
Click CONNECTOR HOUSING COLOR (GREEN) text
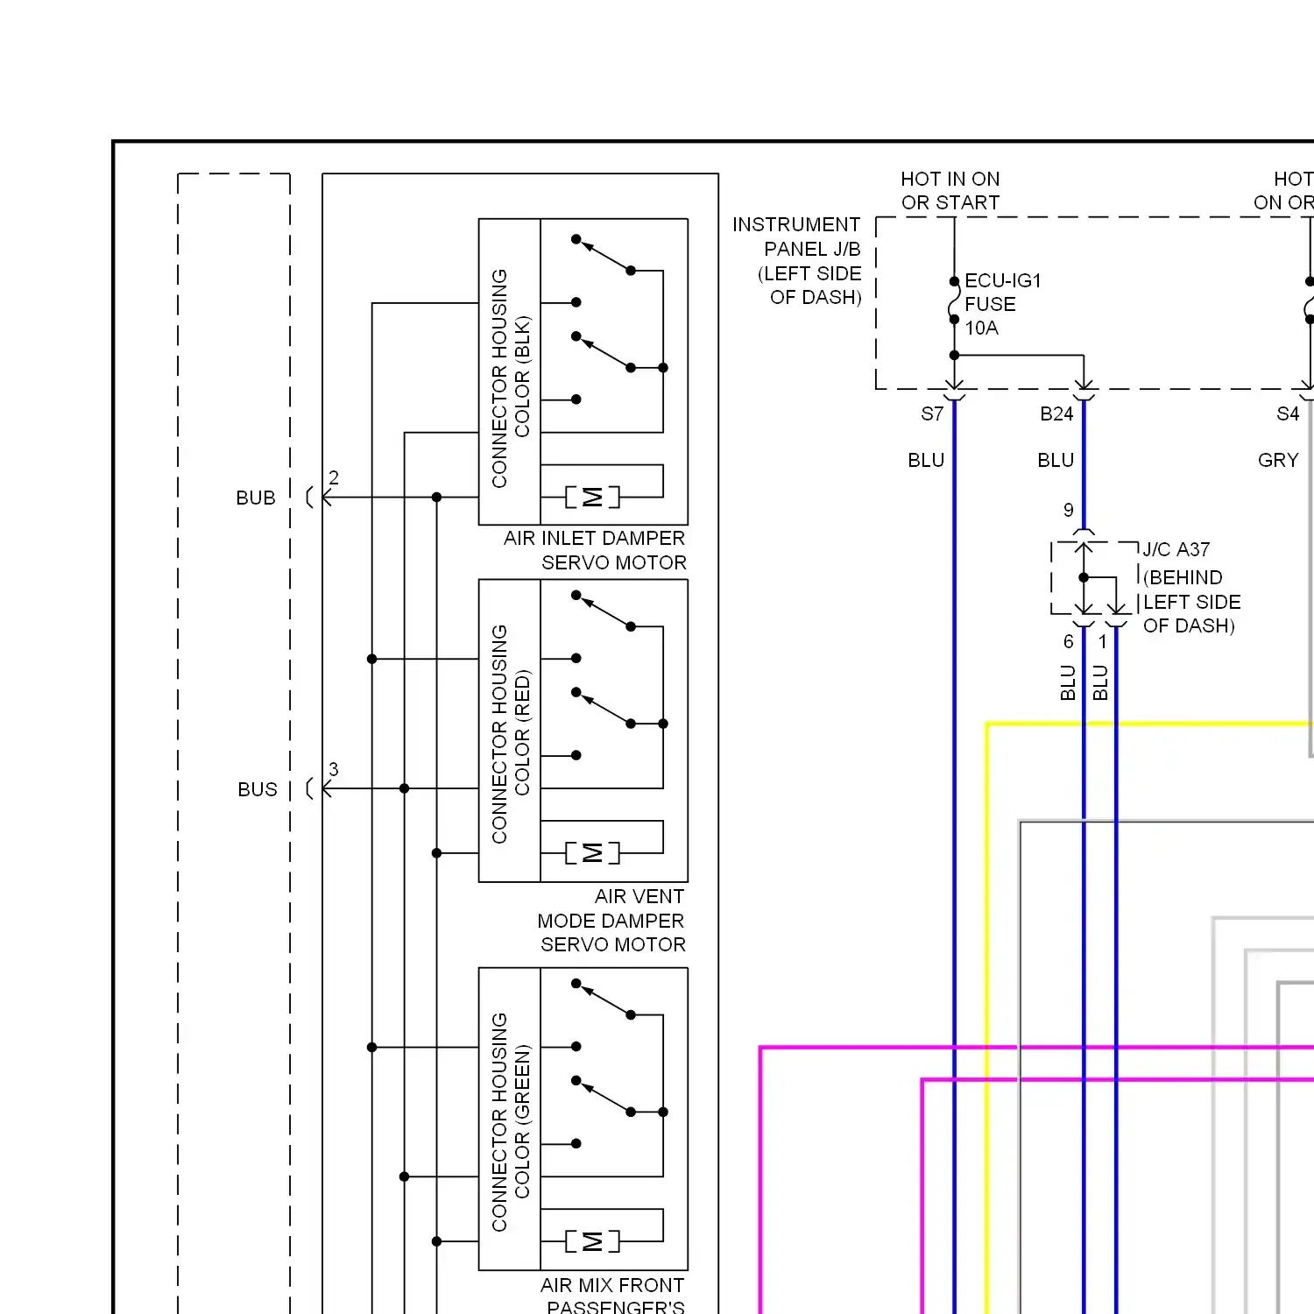click(511, 1122)
